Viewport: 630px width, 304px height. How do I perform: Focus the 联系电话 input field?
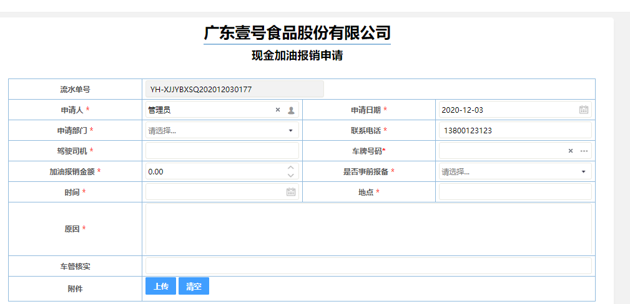(516, 130)
